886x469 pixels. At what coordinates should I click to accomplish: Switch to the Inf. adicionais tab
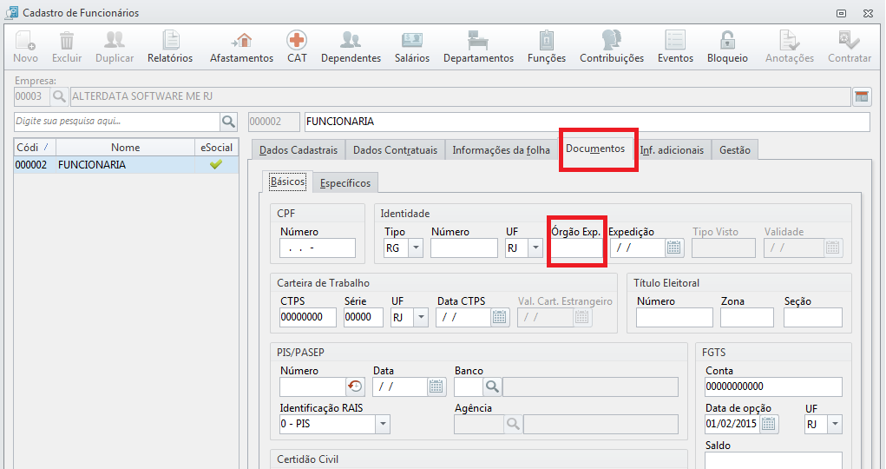pyautogui.click(x=672, y=150)
